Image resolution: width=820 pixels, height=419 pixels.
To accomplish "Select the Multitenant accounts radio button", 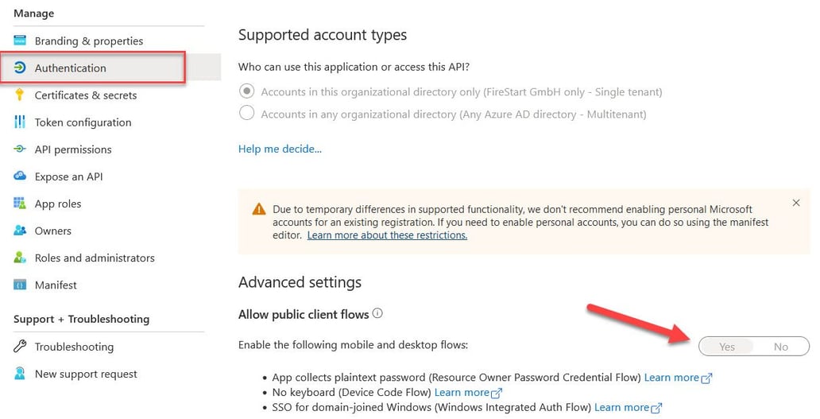I will click(x=246, y=113).
